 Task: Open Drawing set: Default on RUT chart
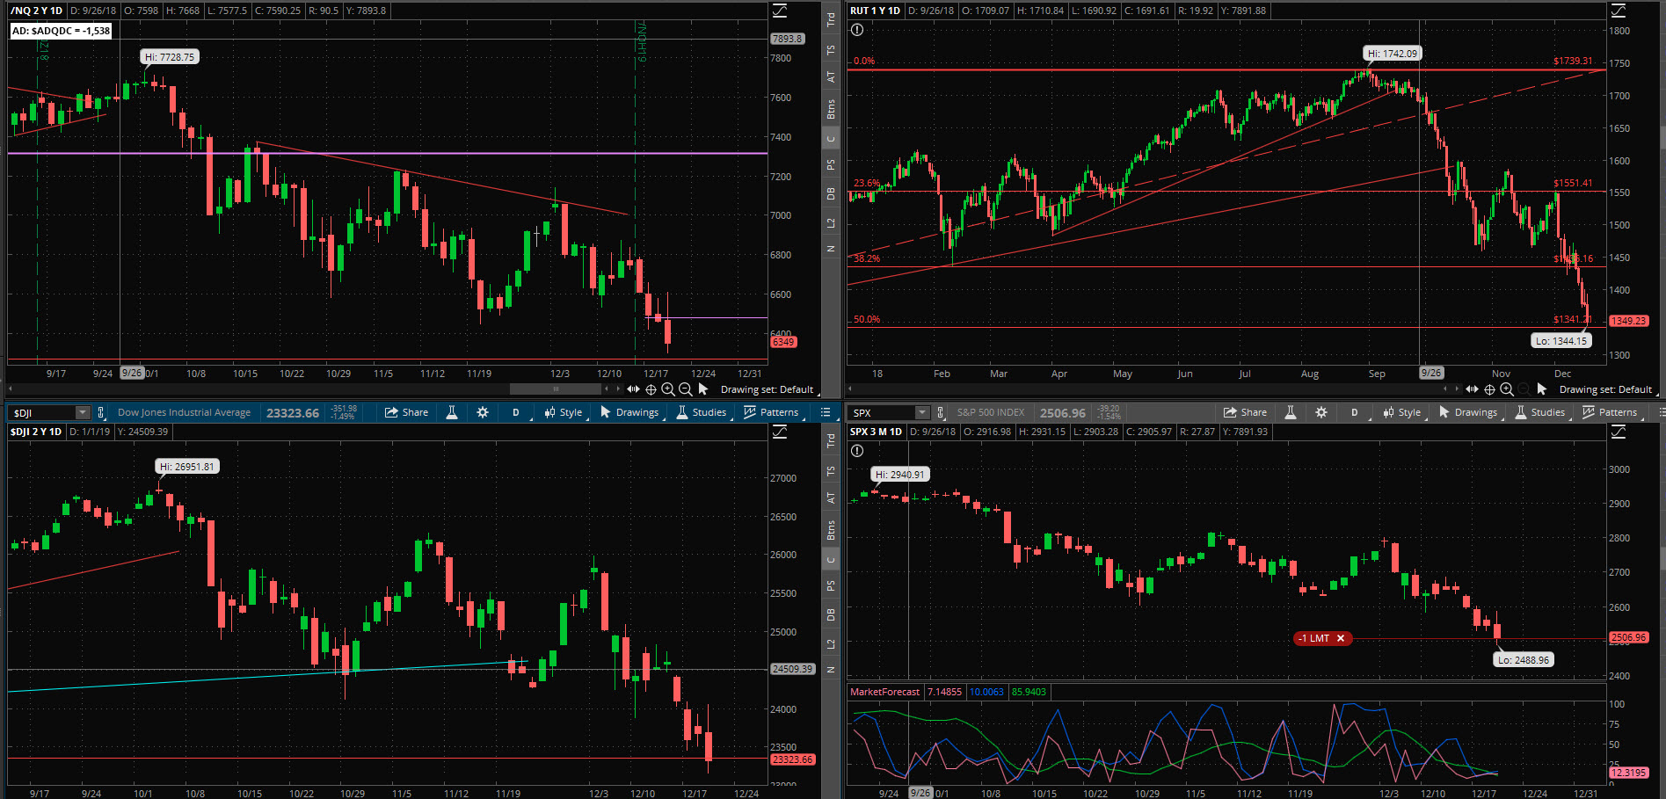pyautogui.click(x=1605, y=389)
